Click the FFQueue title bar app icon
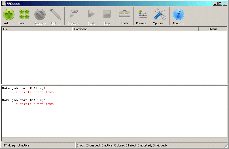229x149 pixels. 4,4
